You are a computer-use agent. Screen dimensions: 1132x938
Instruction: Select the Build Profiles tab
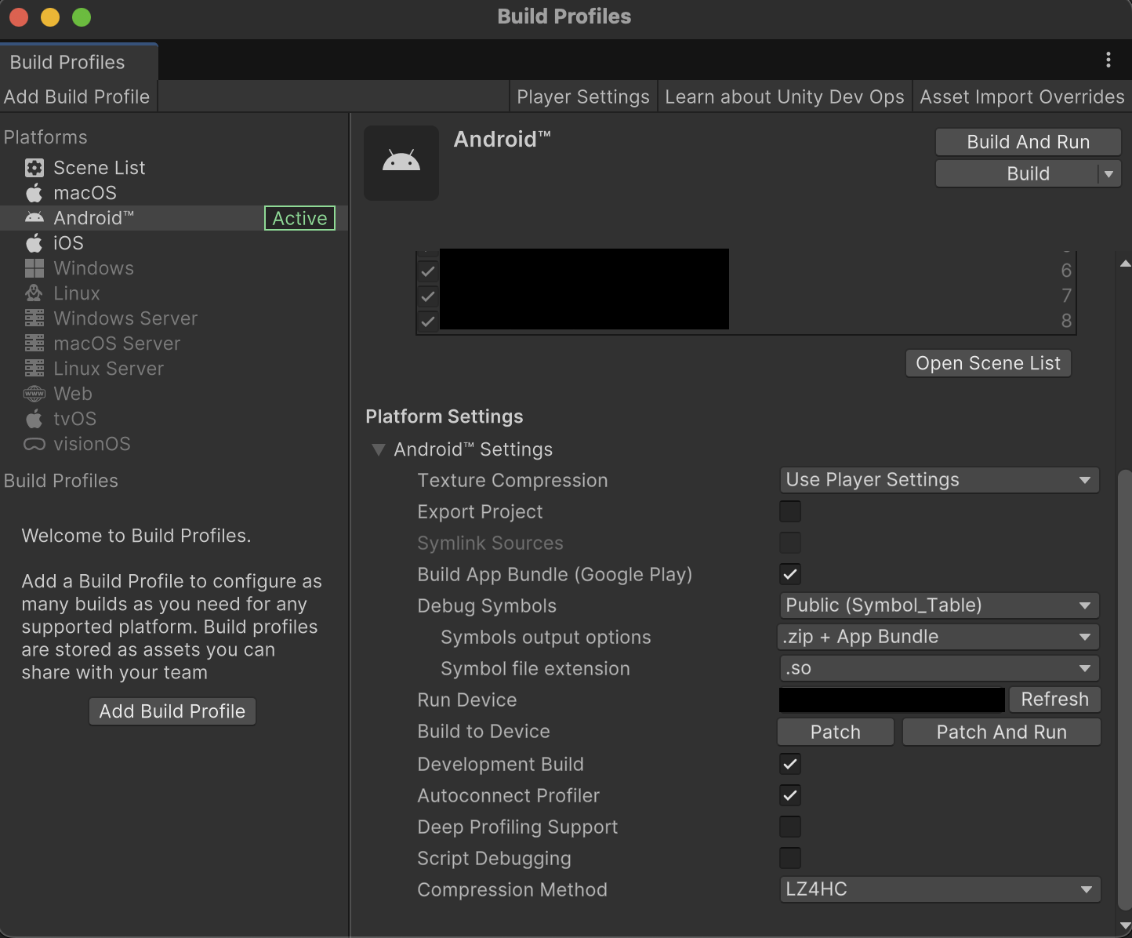pos(78,62)
